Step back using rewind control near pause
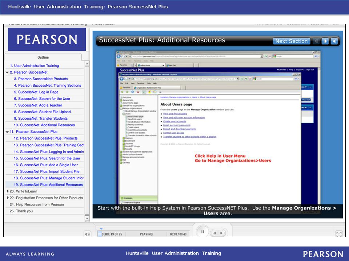 214,233
